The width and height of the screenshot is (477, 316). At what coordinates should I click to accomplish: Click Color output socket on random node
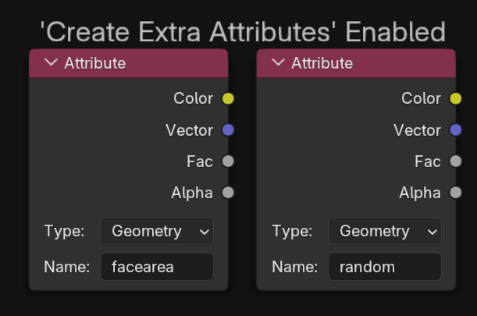point(455,98)
